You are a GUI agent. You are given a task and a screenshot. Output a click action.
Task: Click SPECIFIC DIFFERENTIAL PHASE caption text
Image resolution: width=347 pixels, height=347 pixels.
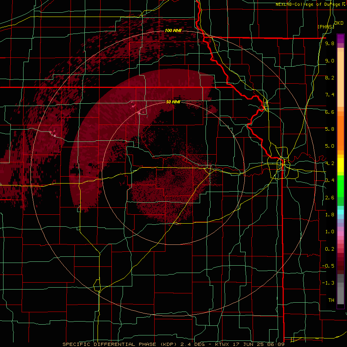click(x=109, y=344)
